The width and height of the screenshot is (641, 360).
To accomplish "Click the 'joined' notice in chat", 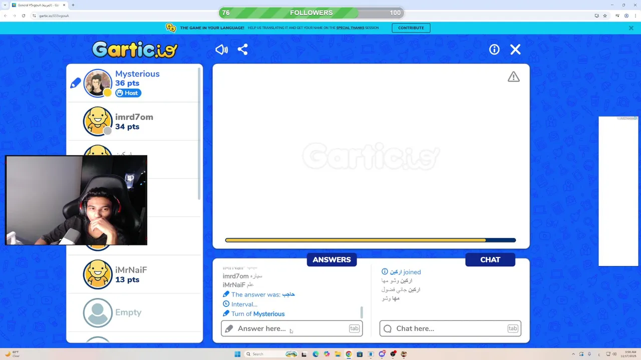I will (x=401, y=272).
